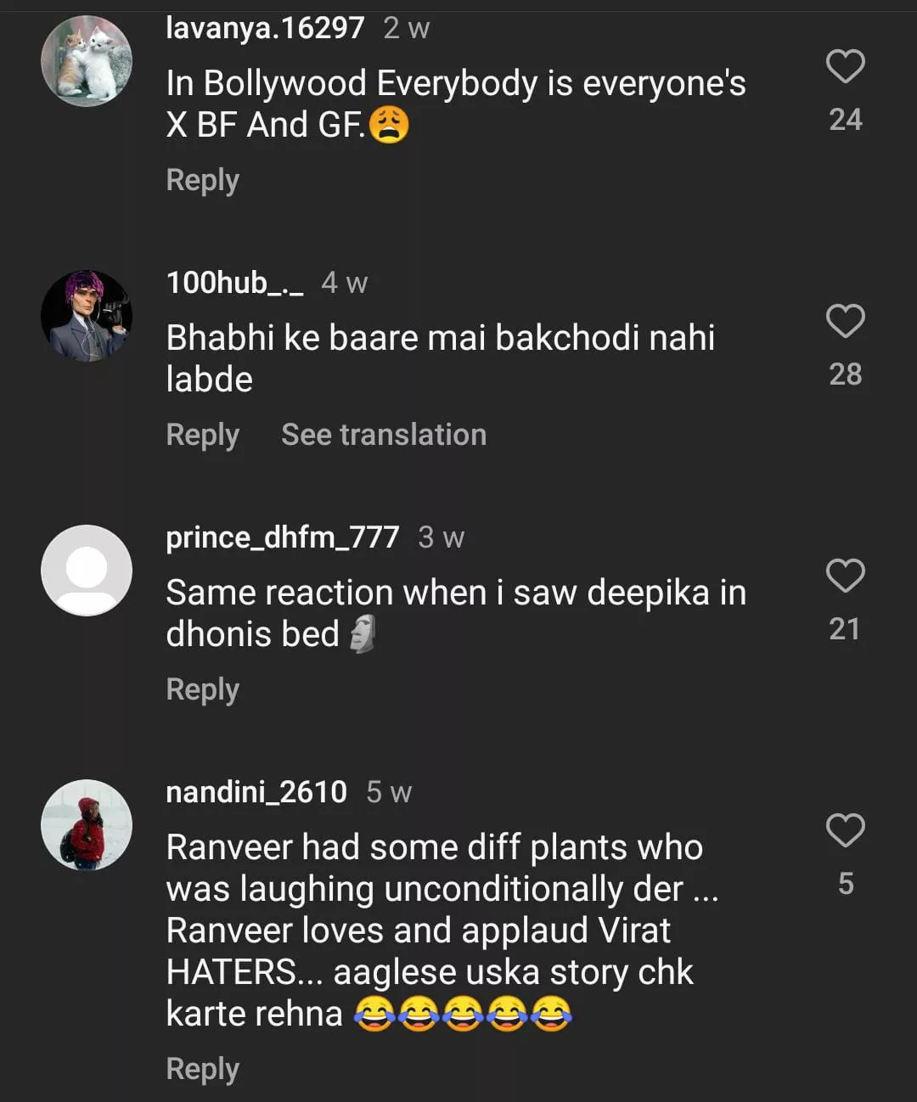This screenshot has width=917, height=1102.
Task: Open 100hub_._'s avatar
Action: coord(87,316)
